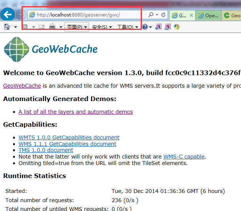The height and width of the screenshot is (211, 241).
Task: Click the Internet Explorer page icon in address bar
Action: click(32, 15)
